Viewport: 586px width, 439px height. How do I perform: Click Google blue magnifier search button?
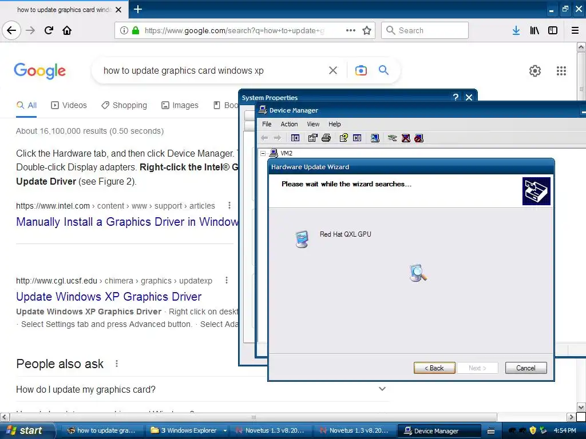[x=383, y=70]
